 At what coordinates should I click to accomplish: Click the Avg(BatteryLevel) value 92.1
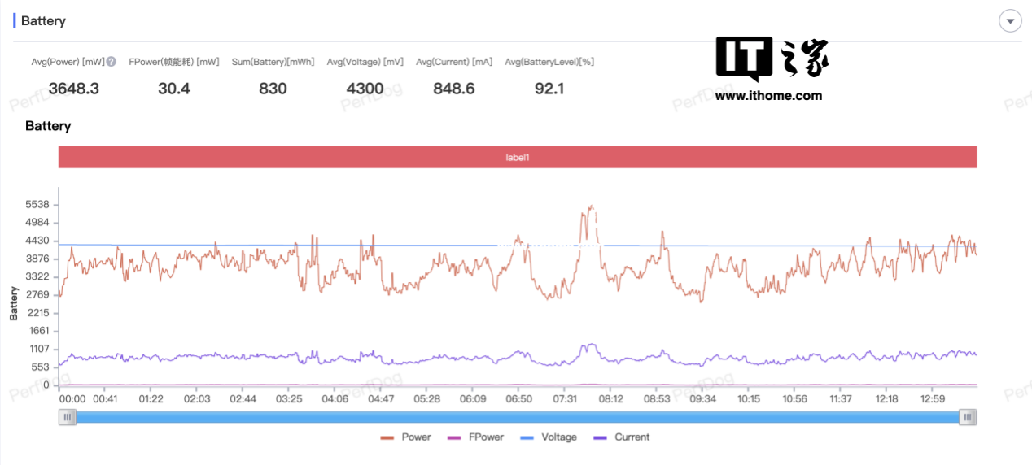click(x=549, y=89)
